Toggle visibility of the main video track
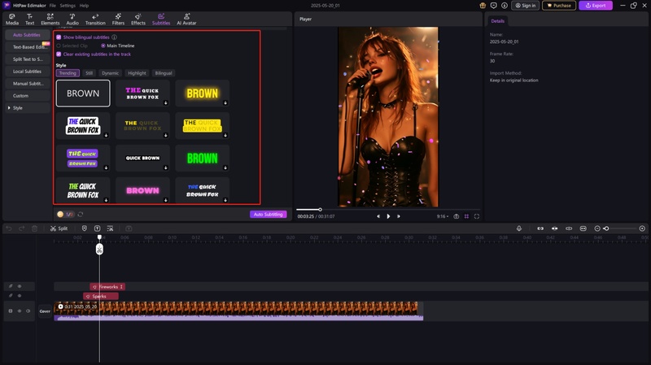The height and width of the screenshot is (365, 651). [x=19, y=311]
